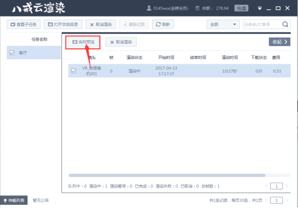Viewport: 298px width, 208px height.
Task: Toggle the 客厅 task checkbox
Action: pyautogui.click(x=12, y=53)
